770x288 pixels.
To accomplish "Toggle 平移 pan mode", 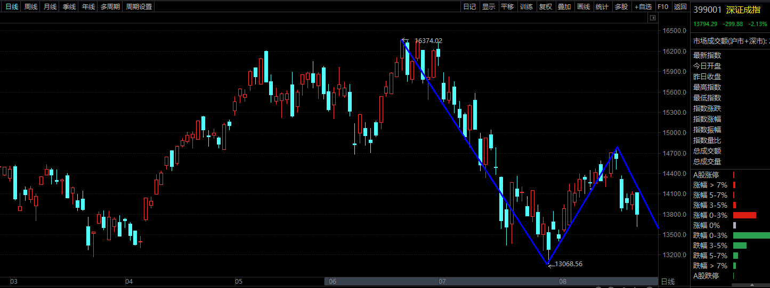I will pos(507,7).
